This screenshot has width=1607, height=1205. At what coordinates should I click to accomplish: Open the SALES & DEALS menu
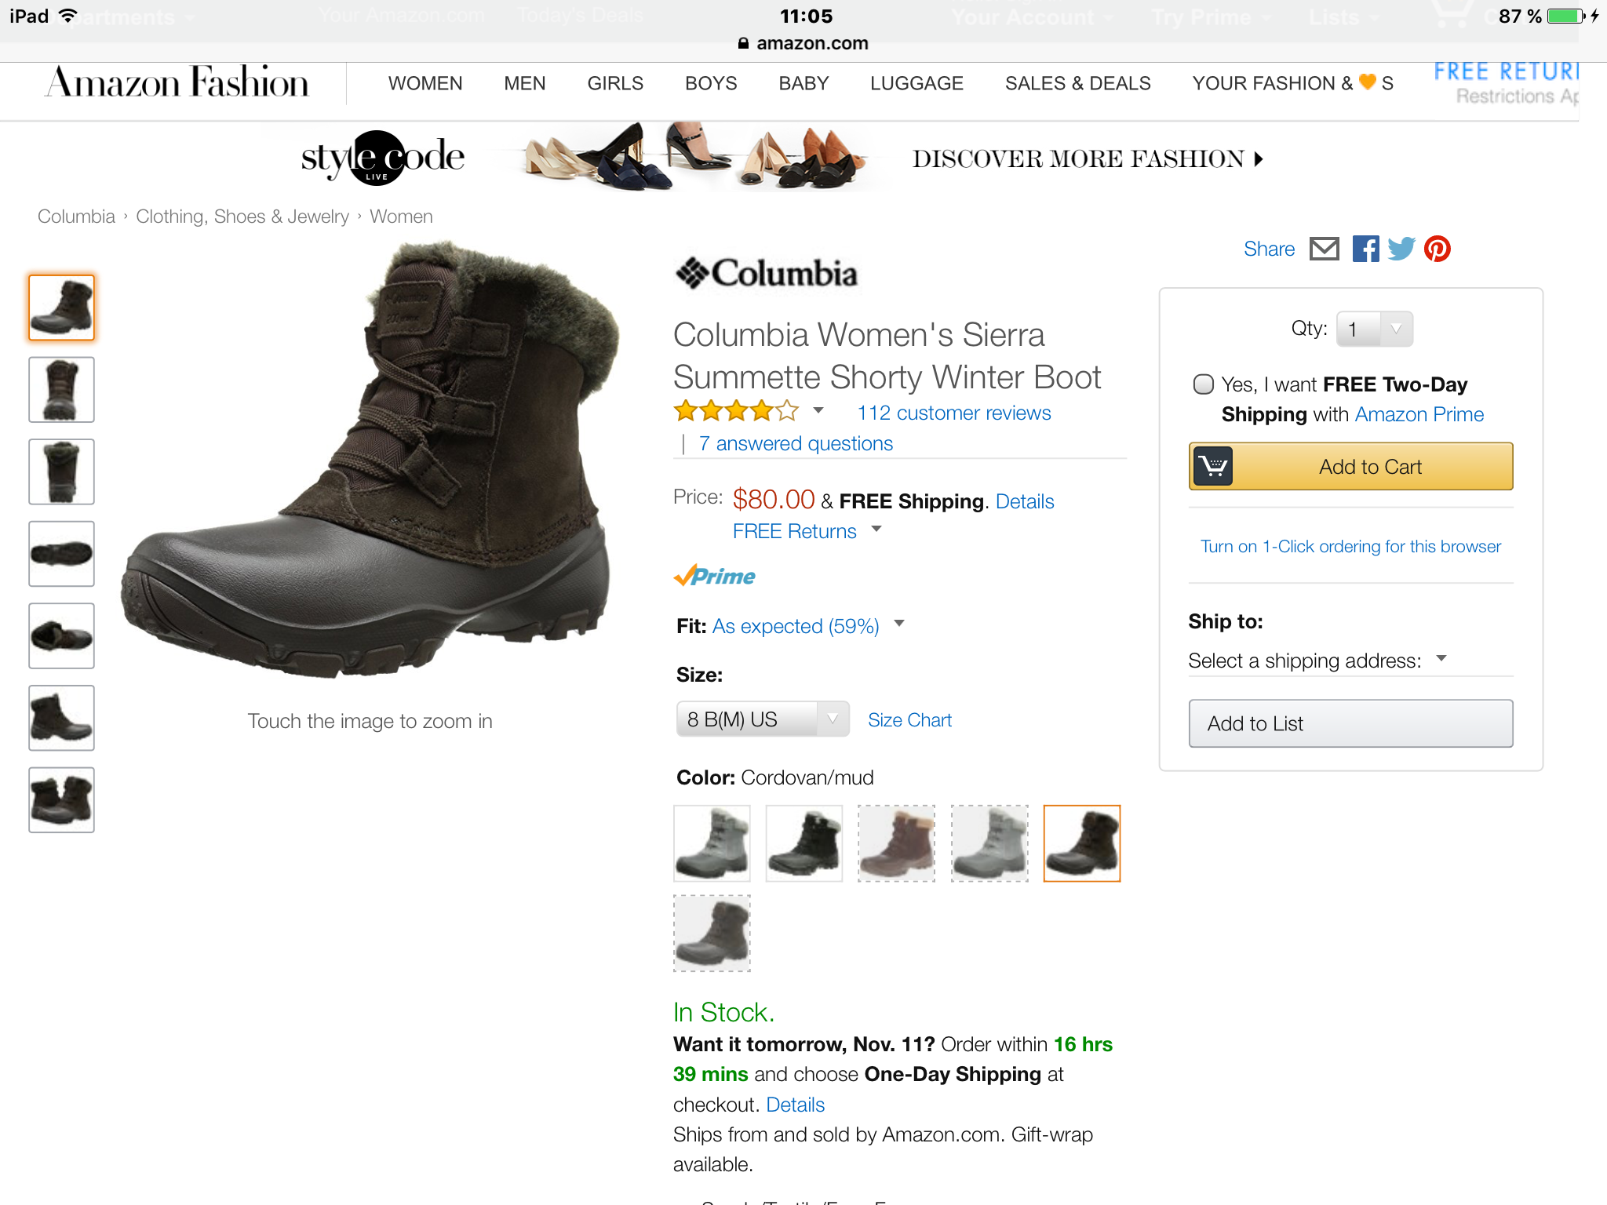[1078, 83]
